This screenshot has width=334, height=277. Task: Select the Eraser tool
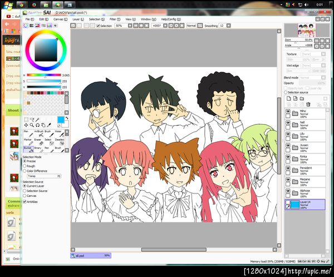tap(39, 142)
